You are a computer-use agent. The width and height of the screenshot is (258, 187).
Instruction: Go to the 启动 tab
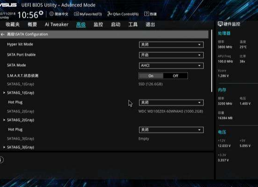point(116,25)
